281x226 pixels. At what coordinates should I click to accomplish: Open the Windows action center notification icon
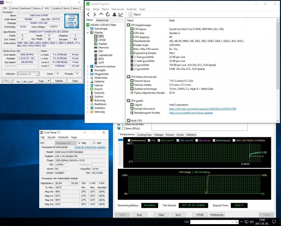(x=274, y=222)
